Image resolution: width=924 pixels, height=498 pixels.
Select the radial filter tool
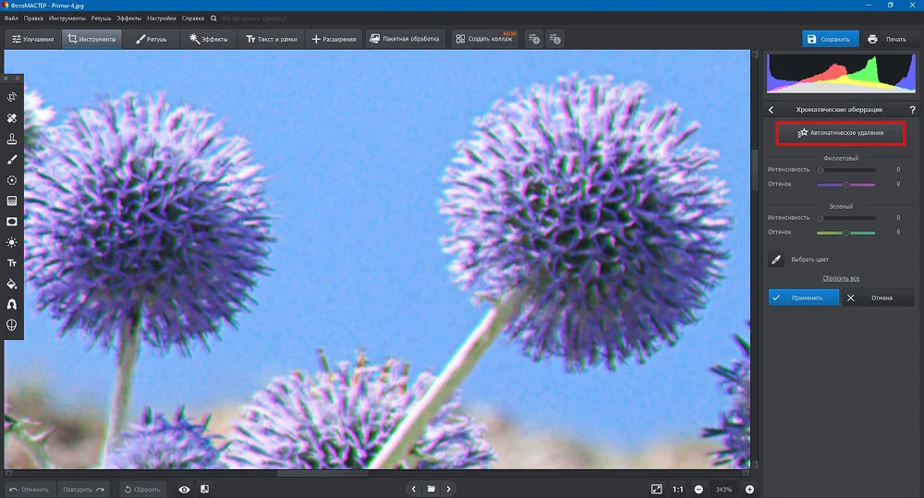[12, 180]
